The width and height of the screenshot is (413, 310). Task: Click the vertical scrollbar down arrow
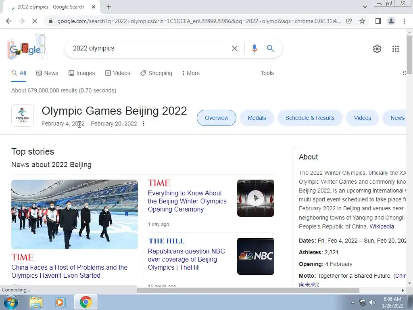(x=410, y=284)
